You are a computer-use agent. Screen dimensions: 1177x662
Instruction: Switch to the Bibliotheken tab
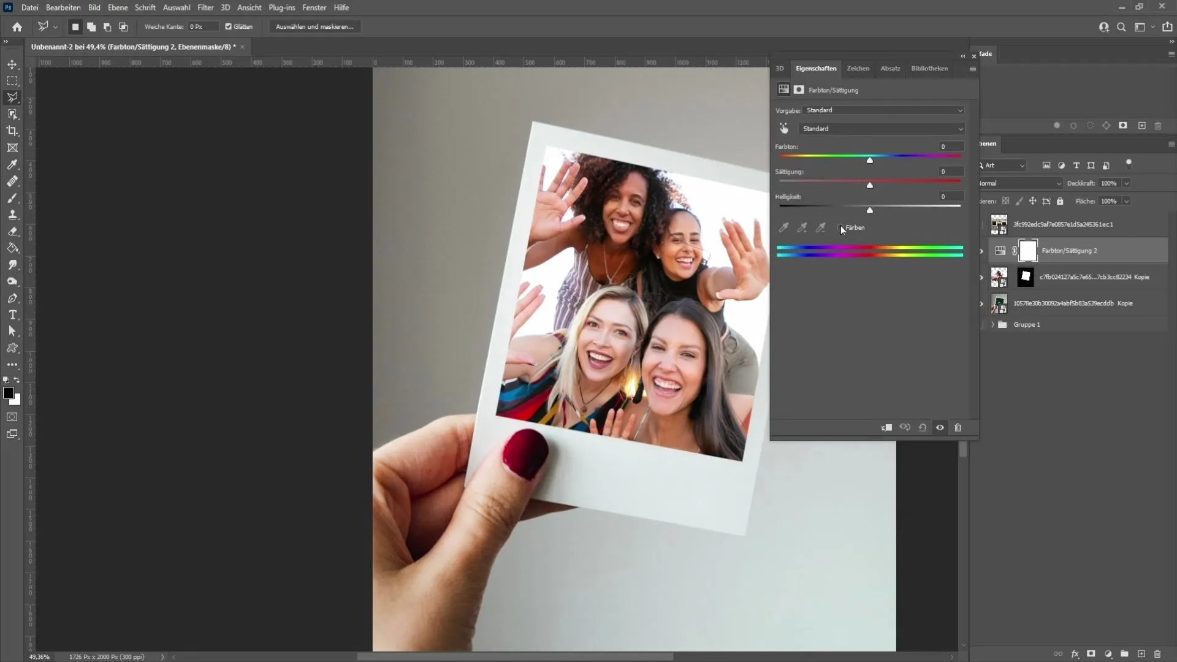929,69
